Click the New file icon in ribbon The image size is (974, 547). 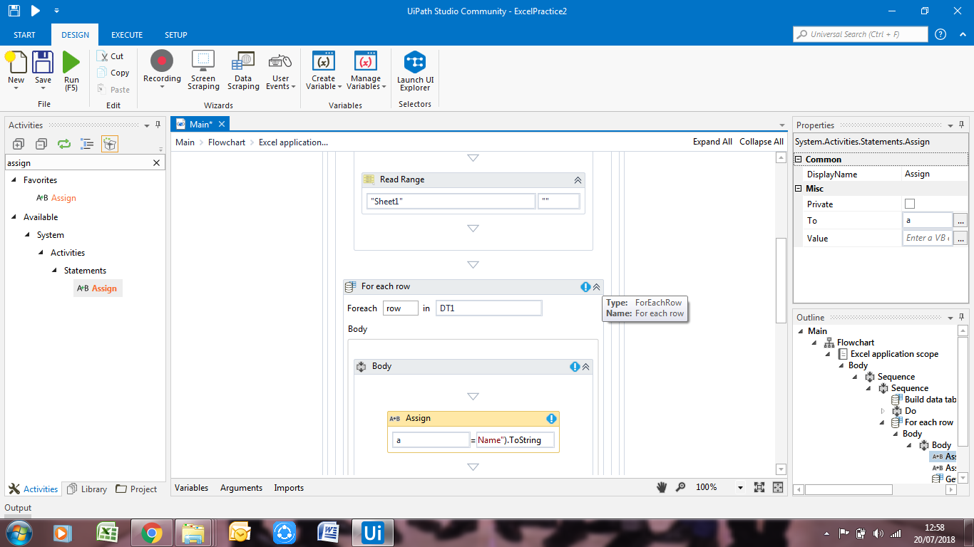(x=16, y=62)
